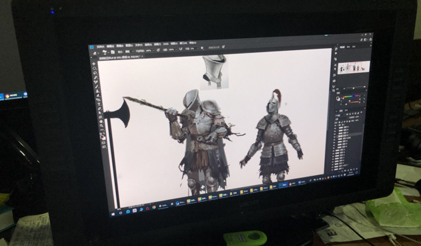Select the Zoom magnifier tool
421x246 pixels.
click(101, 126)
